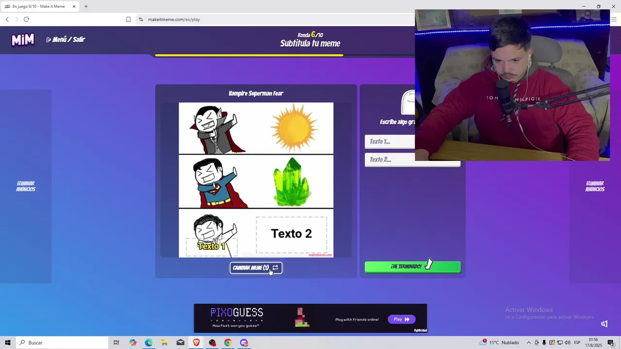Screen dimensions: 621x349
Task: Go back in browser
Action: [7, 19]
